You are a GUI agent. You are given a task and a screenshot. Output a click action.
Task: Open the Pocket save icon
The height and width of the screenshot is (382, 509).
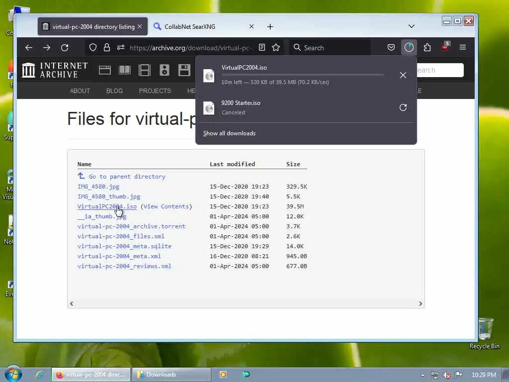tap(391, 48)
